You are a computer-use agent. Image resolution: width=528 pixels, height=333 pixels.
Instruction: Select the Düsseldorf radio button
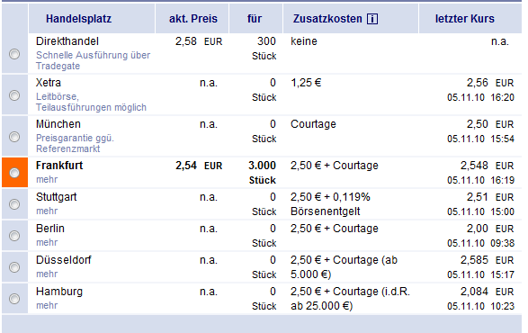pyautogui.click(x=14, y=267)
